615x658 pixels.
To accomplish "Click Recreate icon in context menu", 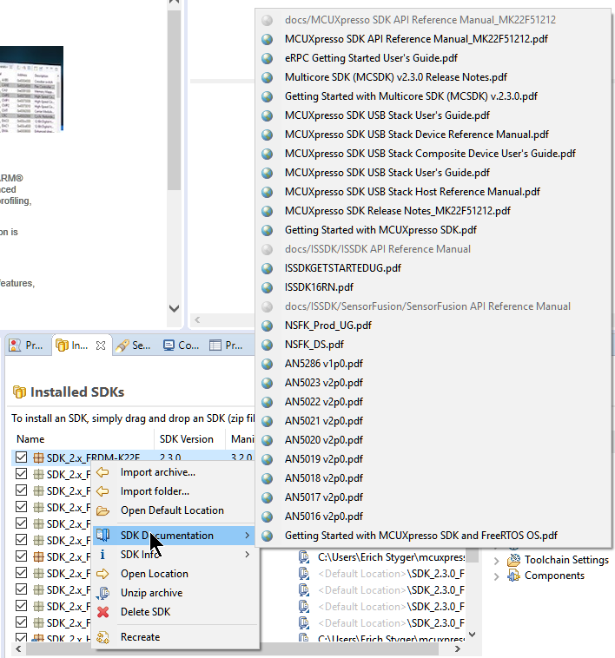I will pyautogui.click(x=102, y=637).
